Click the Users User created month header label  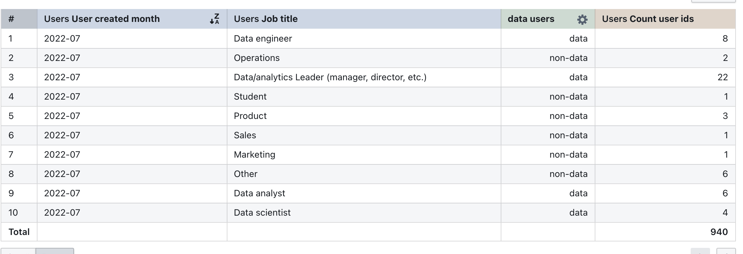(x=102, y=19)
